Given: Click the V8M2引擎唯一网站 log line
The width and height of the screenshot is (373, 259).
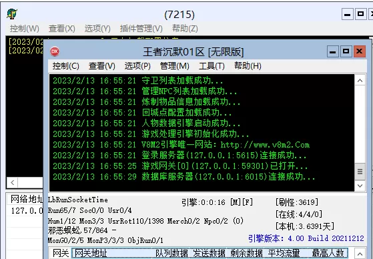Looking at the screenshot, I should [x=181, y=145].
